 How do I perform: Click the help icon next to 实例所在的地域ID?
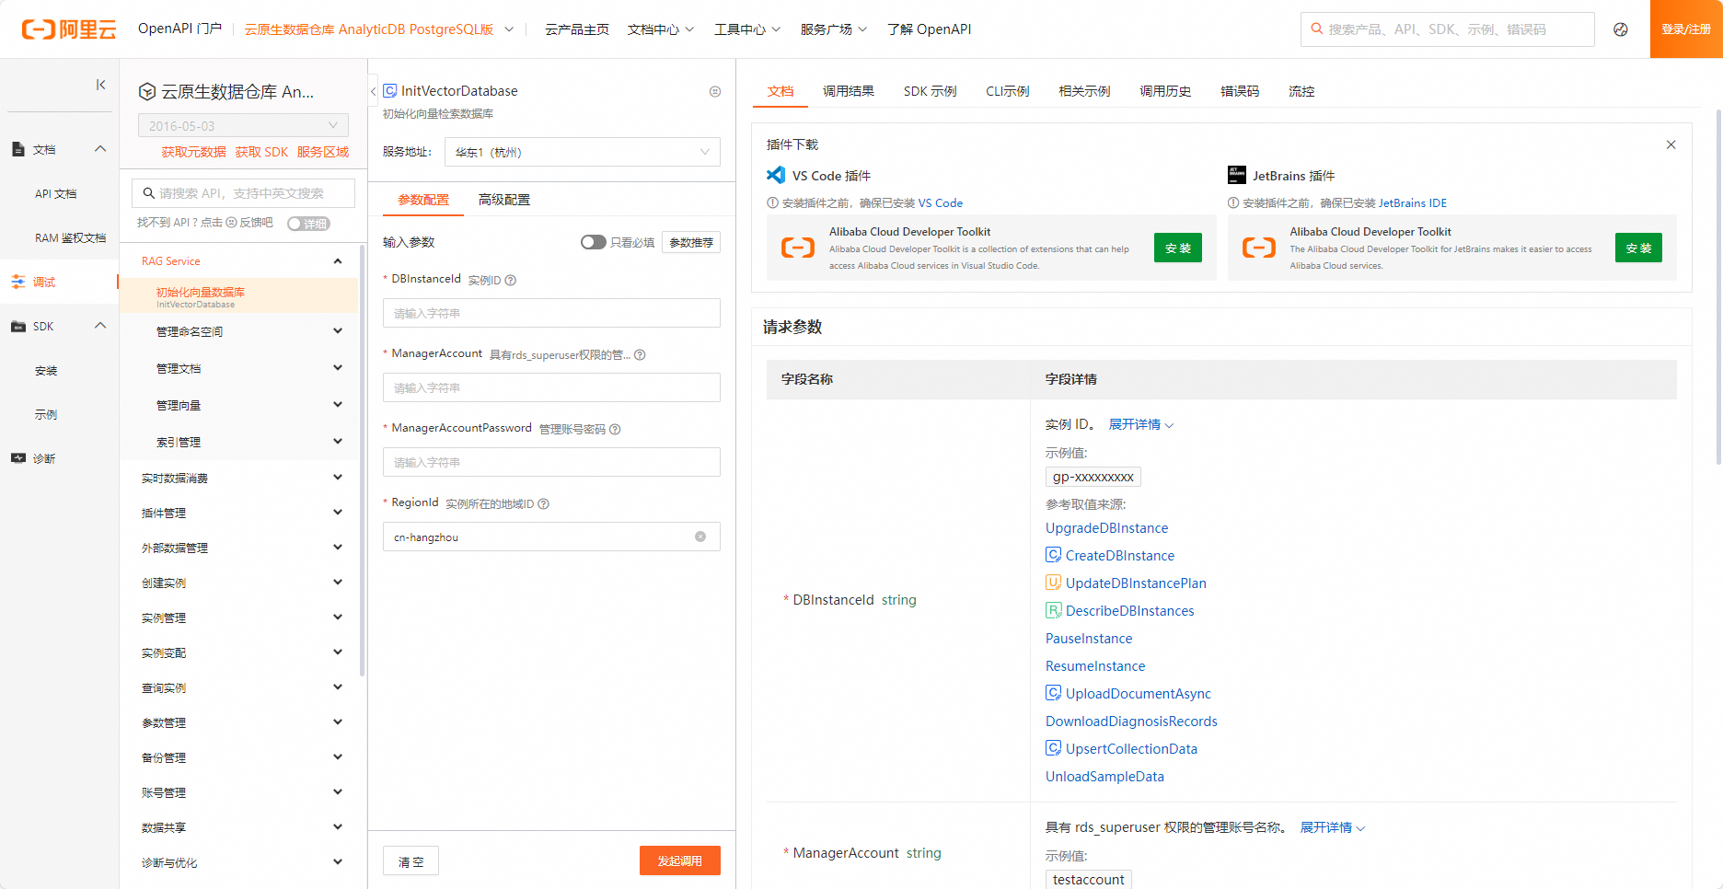[x=543, y=504]
